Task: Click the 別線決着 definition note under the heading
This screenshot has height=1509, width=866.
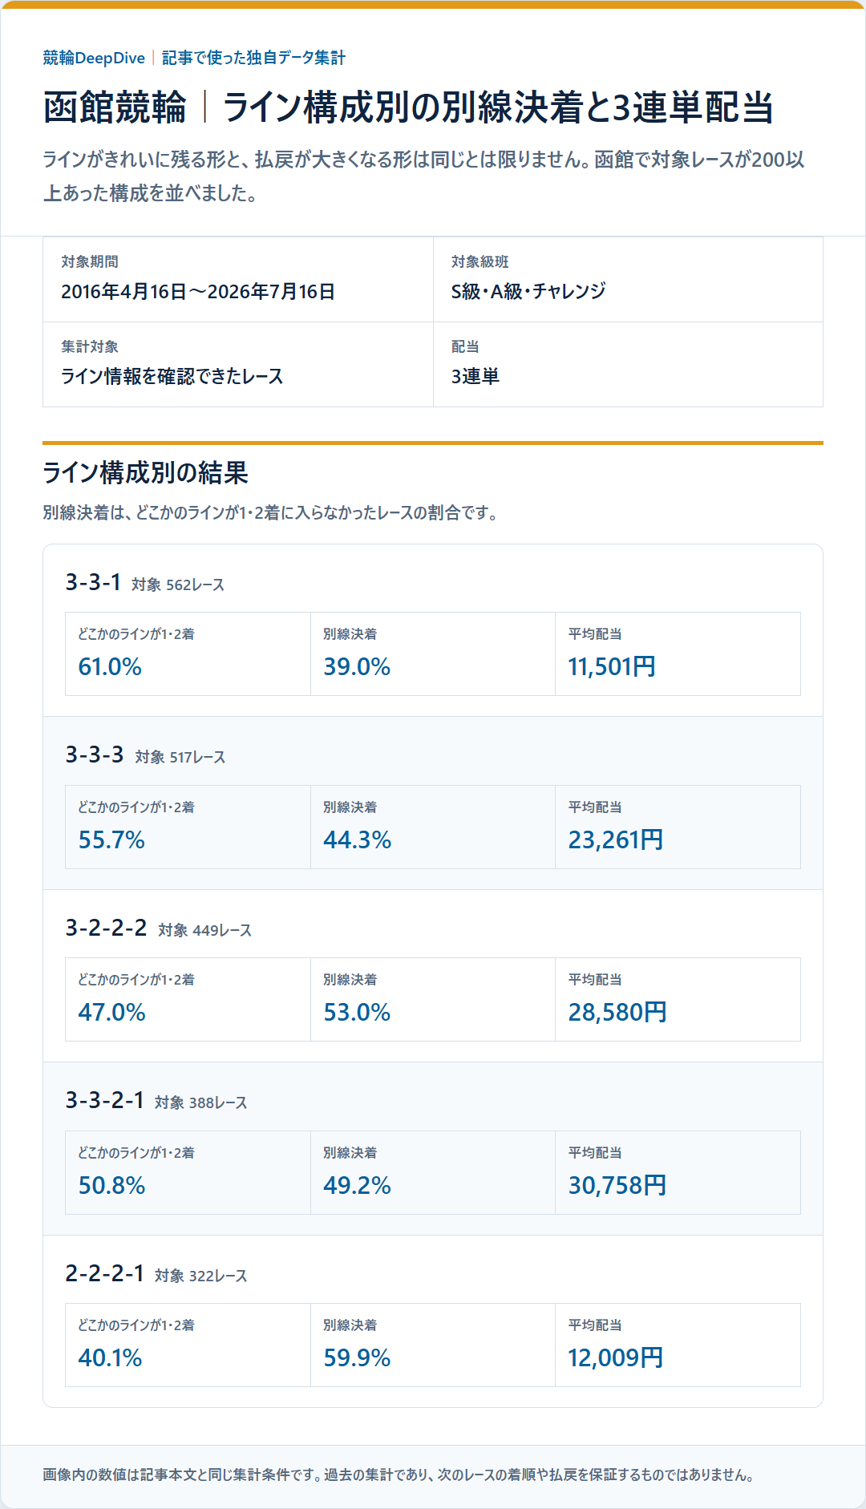Action: tap(272, 512)
